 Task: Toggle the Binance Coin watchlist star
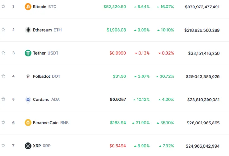pos(3,122)
